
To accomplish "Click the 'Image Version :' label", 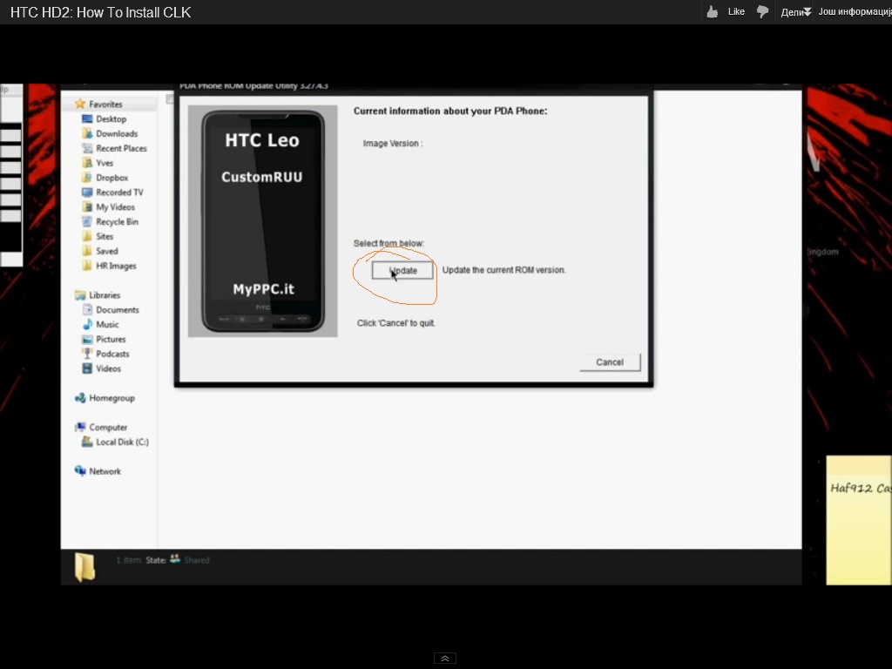I will [x=393, y=144].
